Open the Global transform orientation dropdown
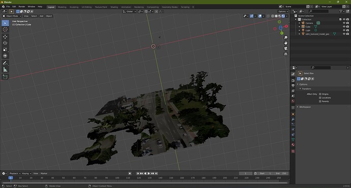The image size is (351, 188). (129, 11)
